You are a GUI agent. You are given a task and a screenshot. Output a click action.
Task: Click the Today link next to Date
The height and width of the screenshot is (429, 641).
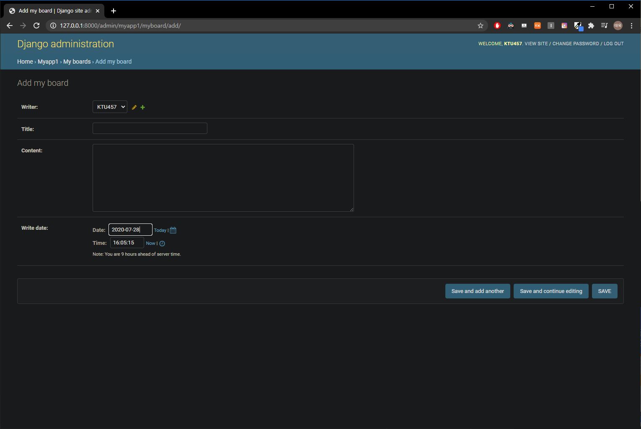coord(160,231)
